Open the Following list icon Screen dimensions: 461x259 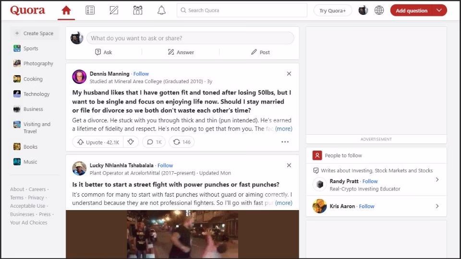tap(90, 10)
